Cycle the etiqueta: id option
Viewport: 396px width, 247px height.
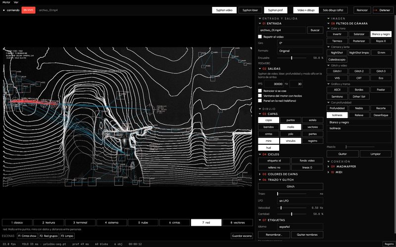click(x=274, y=161)
